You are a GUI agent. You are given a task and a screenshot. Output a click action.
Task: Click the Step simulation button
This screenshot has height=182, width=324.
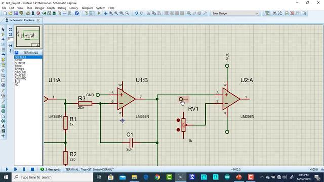16,169
